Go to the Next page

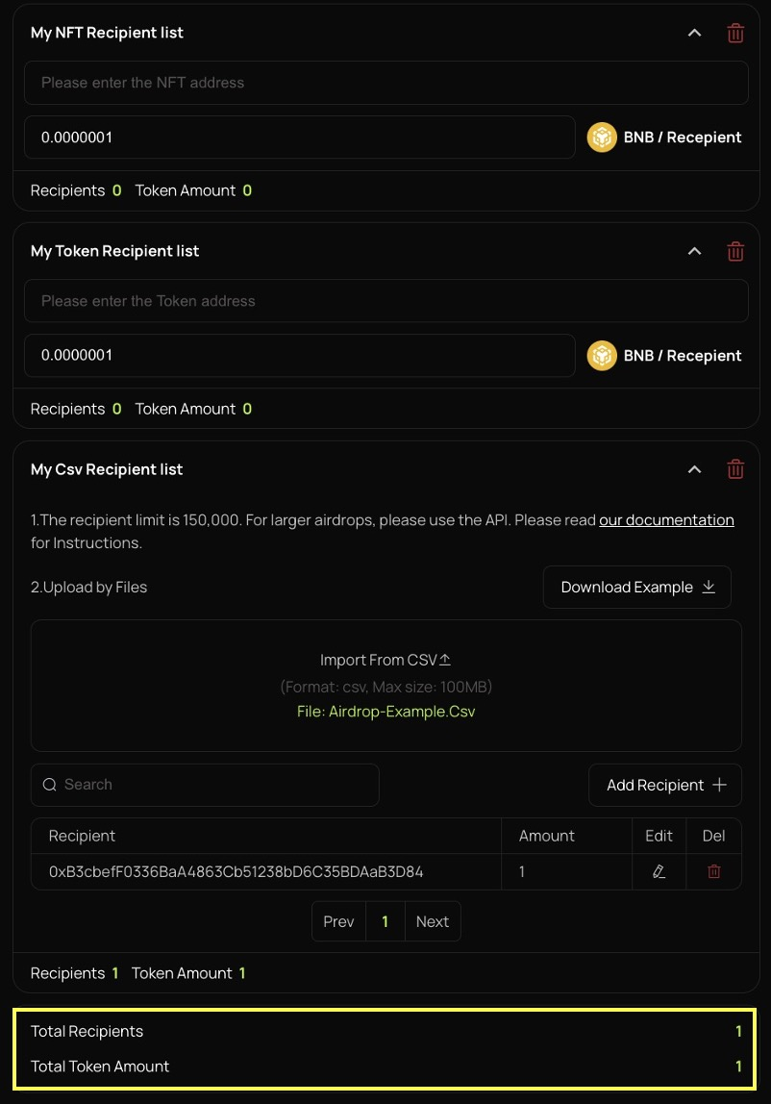coord(433,921)
